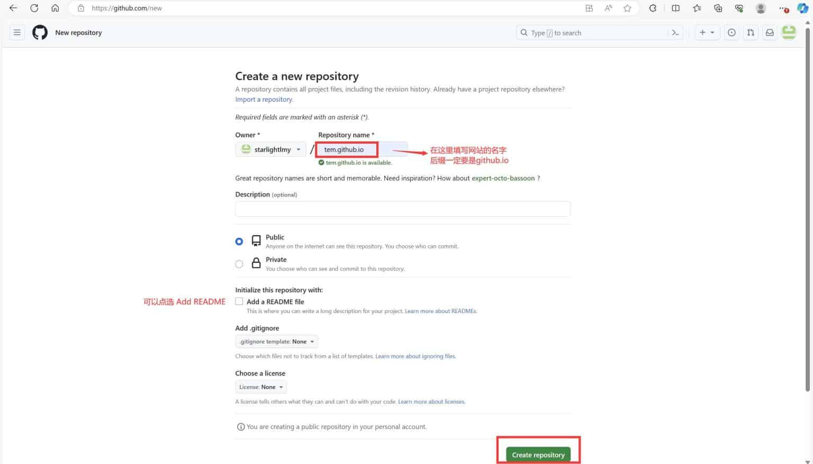Click the Private lock icon
813x464 pixels.
coord(256,263)
